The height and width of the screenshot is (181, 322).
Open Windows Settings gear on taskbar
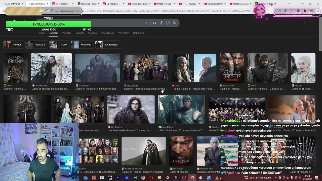coord(168,178)
